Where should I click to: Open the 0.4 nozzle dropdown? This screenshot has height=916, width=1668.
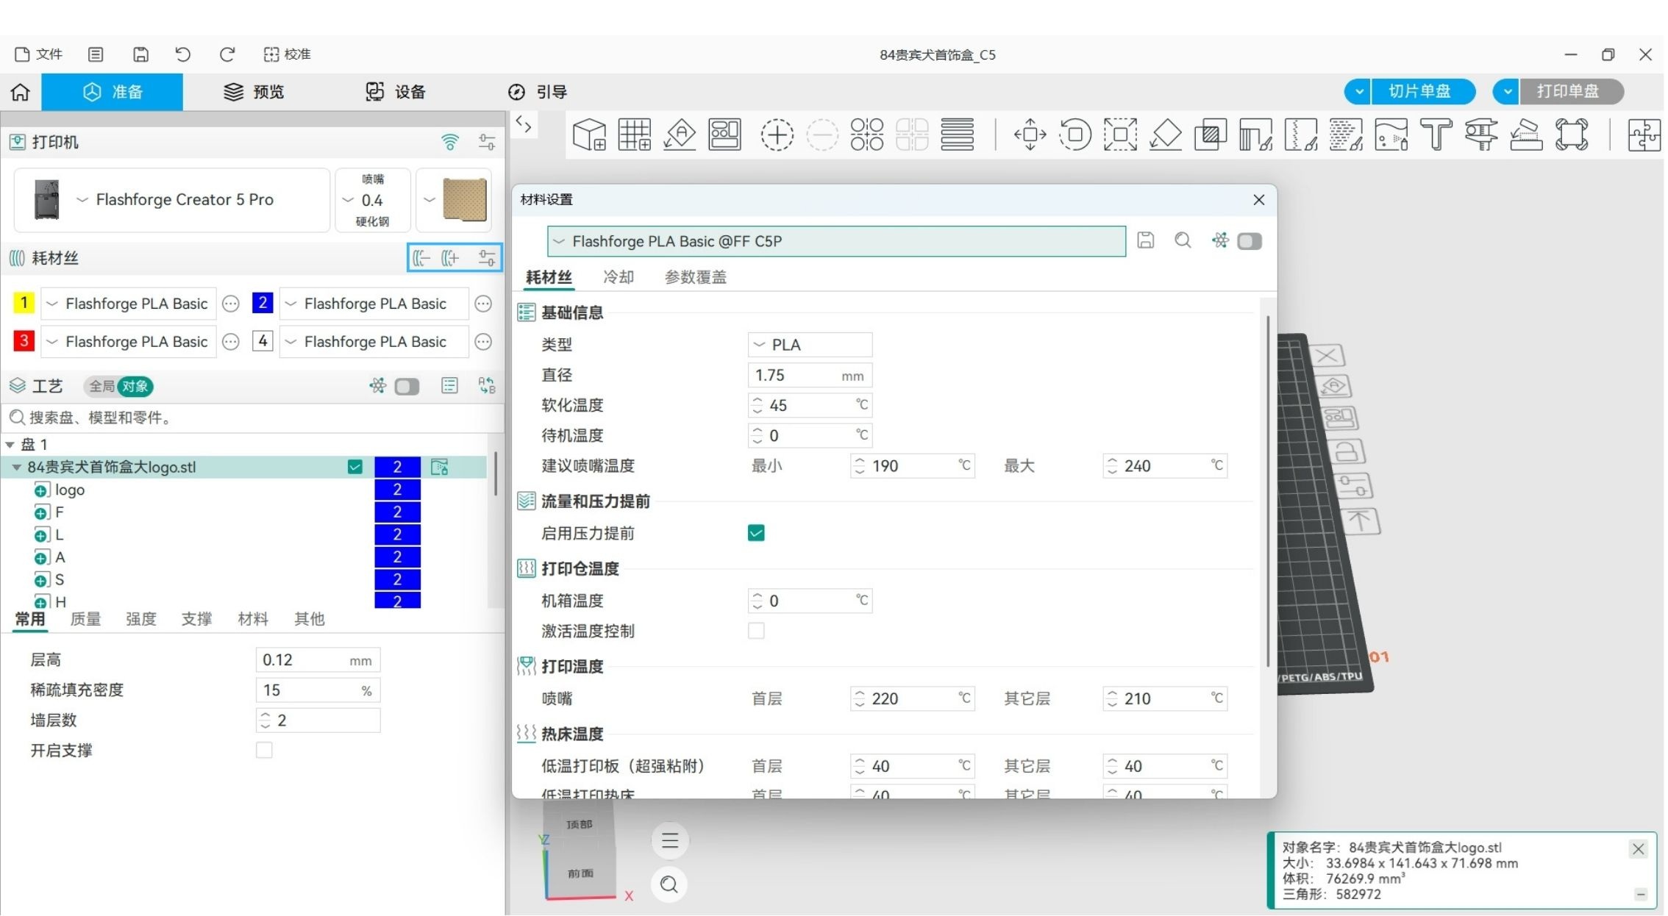pos(373,200)
